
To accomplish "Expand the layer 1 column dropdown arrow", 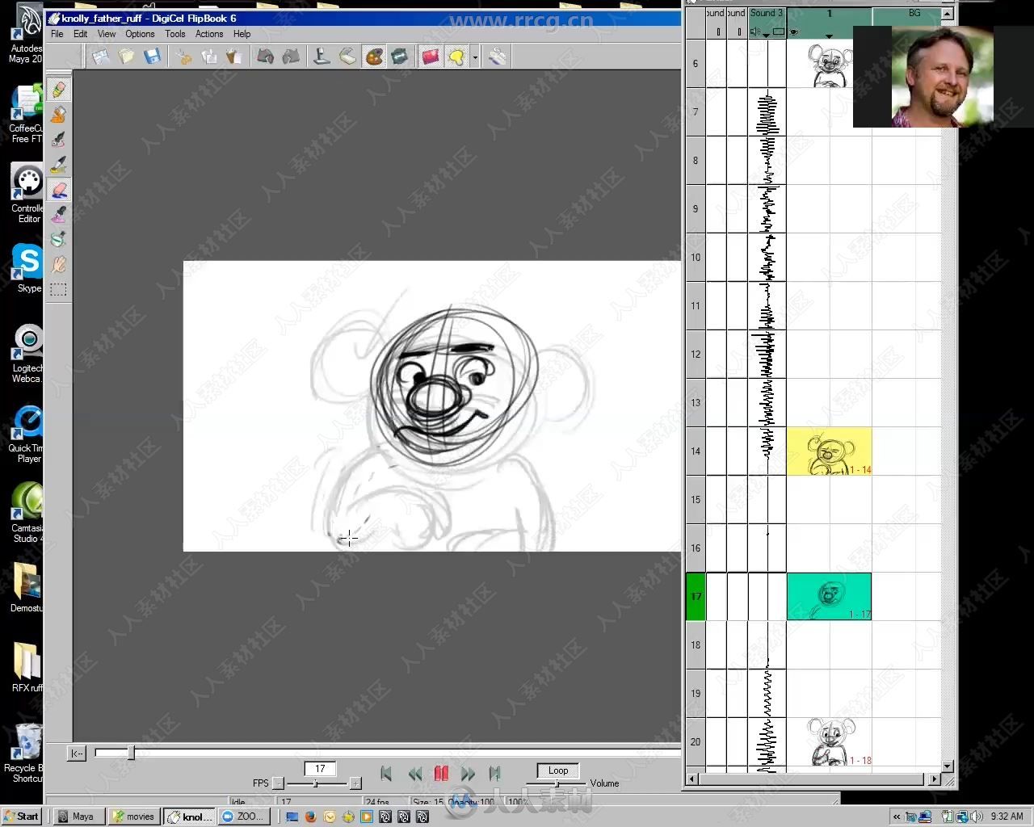I will coord(829,36).
